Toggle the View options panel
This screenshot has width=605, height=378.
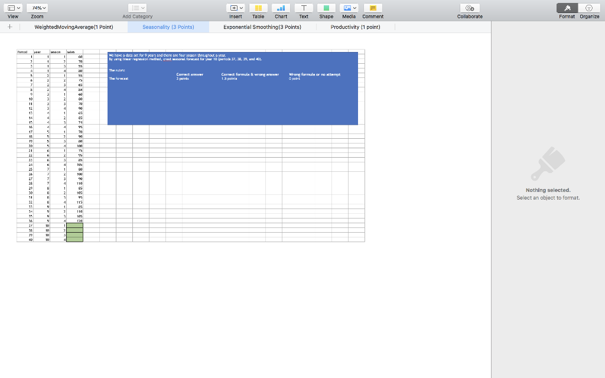tap(13, 8)
